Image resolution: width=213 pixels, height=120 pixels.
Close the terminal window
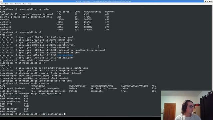tap(212, 1)
